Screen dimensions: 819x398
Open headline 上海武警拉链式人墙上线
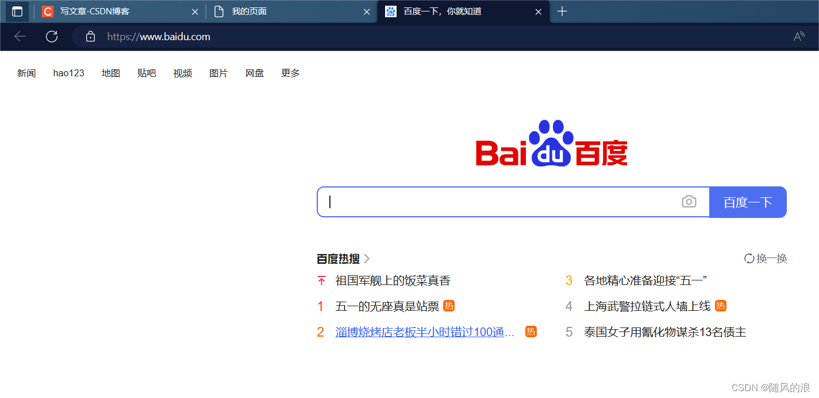(648, 306)
